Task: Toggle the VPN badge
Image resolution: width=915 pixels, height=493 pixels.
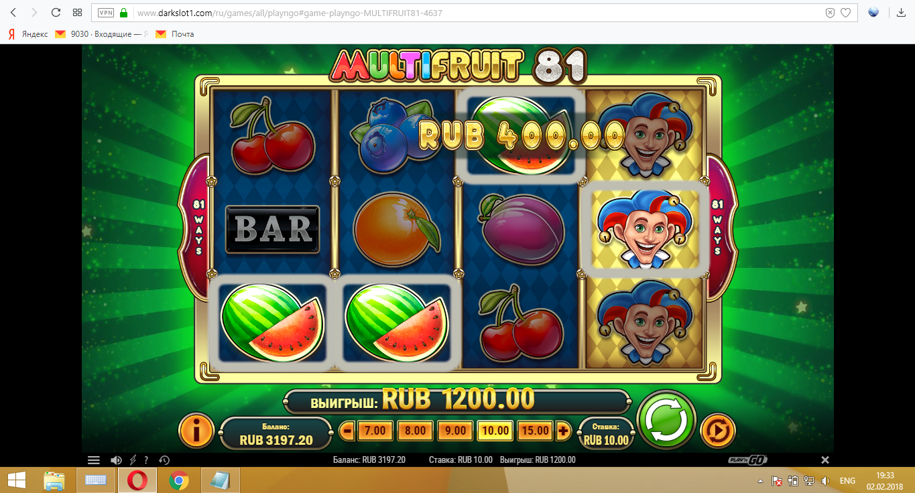Action: coord(106,13)
